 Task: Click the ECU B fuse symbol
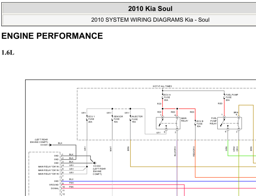click(x=195, y=123)
